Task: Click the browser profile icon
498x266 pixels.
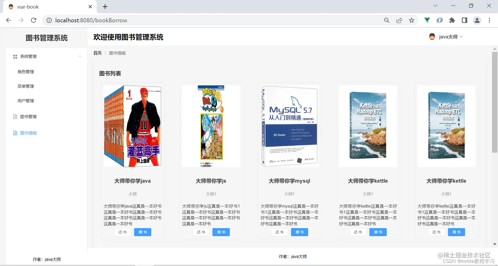Action: (x=477, y=20)
